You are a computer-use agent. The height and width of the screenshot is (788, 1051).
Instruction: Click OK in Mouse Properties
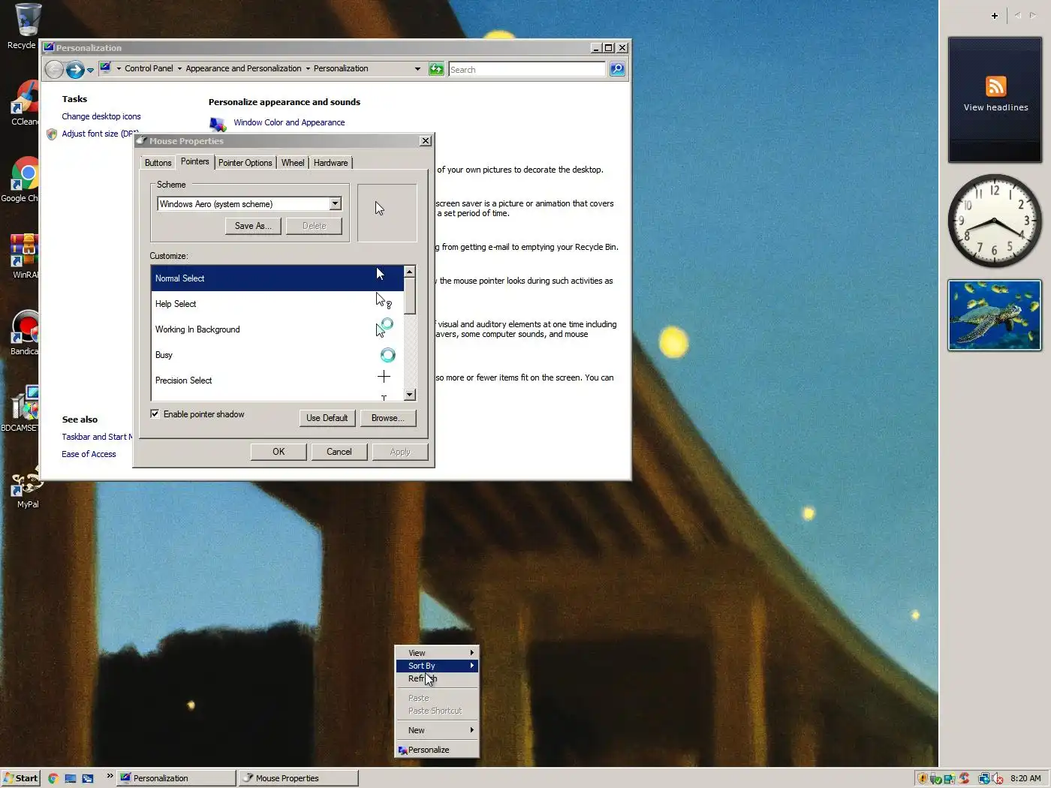279,452
